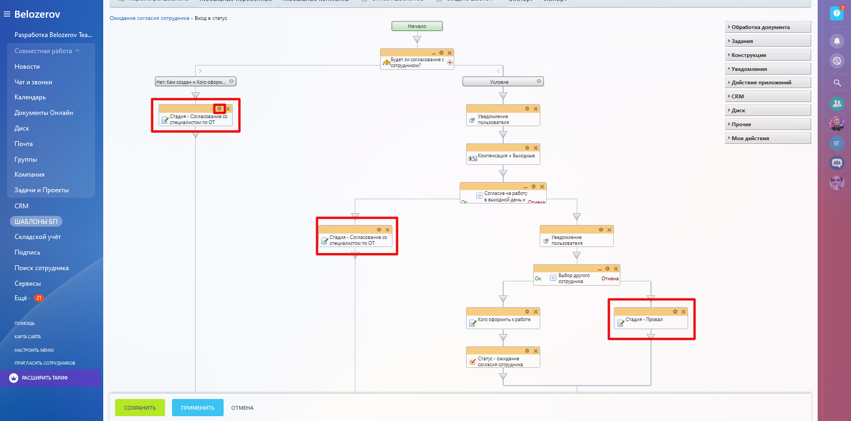Open 'Чат и звонки' in the left menu
This screenshot has height=421, width=851.
point(33,82)
